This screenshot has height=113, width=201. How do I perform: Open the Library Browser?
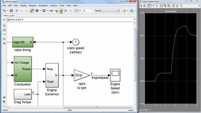pyautogui.click(x=32, y=11)
